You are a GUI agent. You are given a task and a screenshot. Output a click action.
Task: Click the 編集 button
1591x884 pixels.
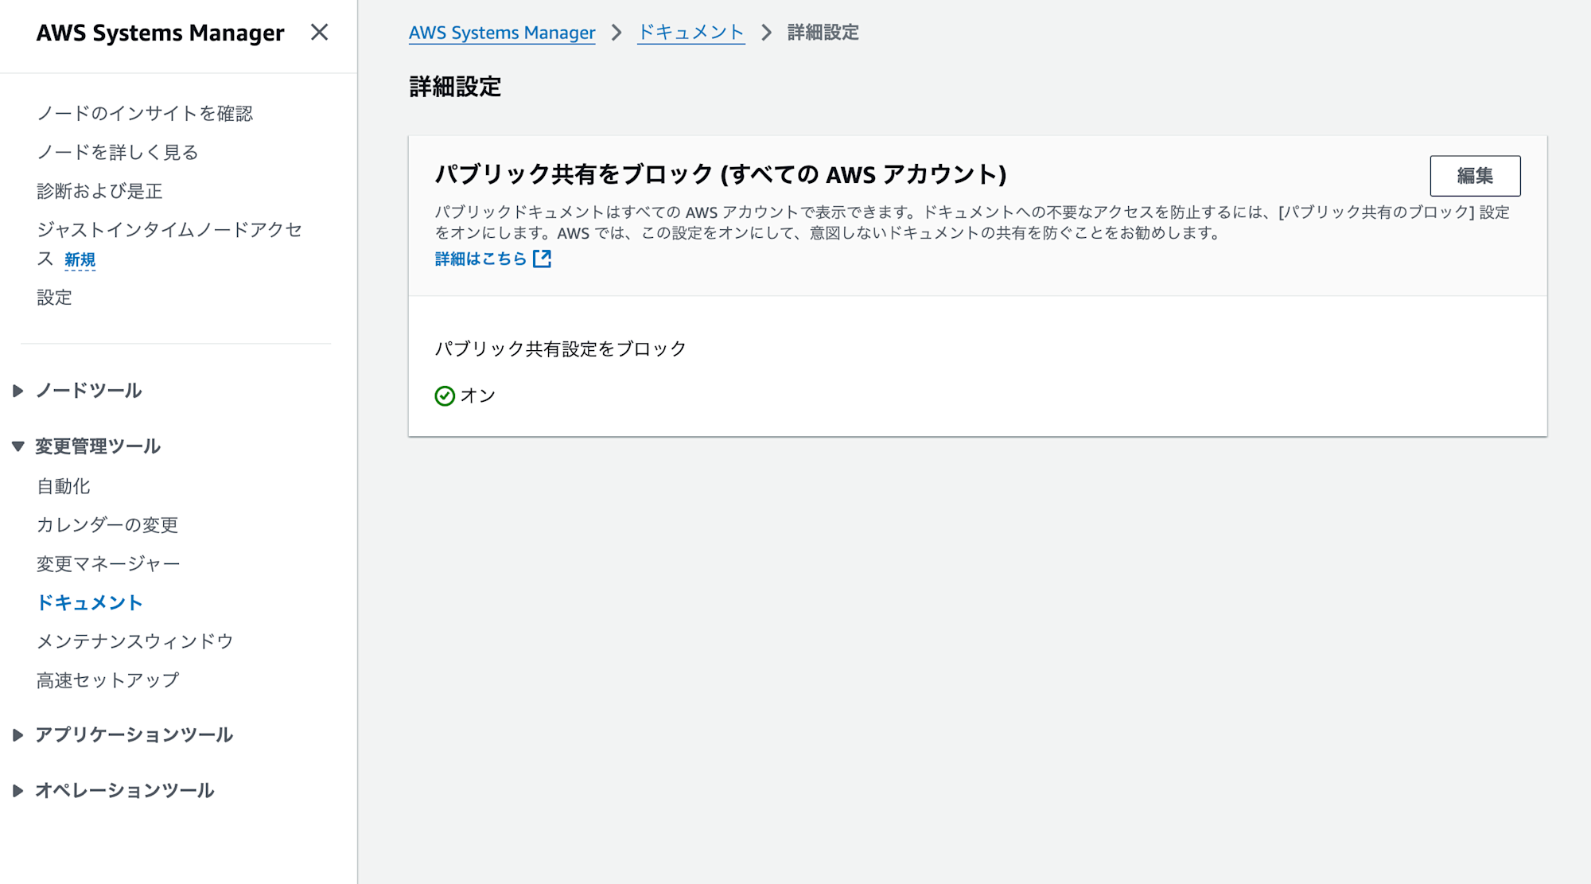pos(1475,176)
